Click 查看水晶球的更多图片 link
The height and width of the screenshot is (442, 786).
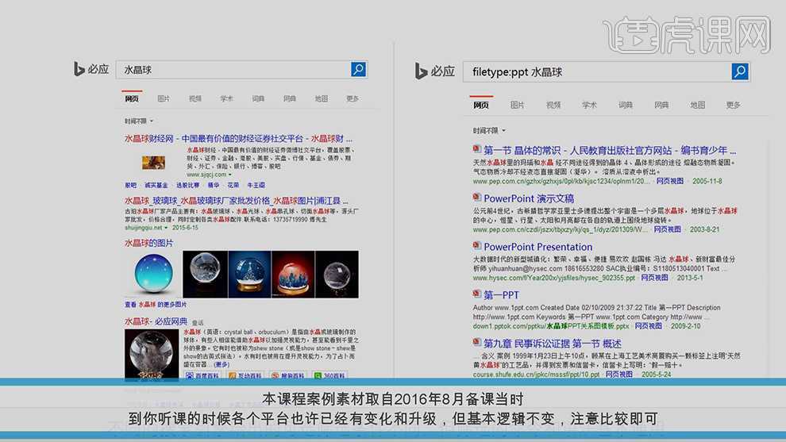(x=156, y=304)
